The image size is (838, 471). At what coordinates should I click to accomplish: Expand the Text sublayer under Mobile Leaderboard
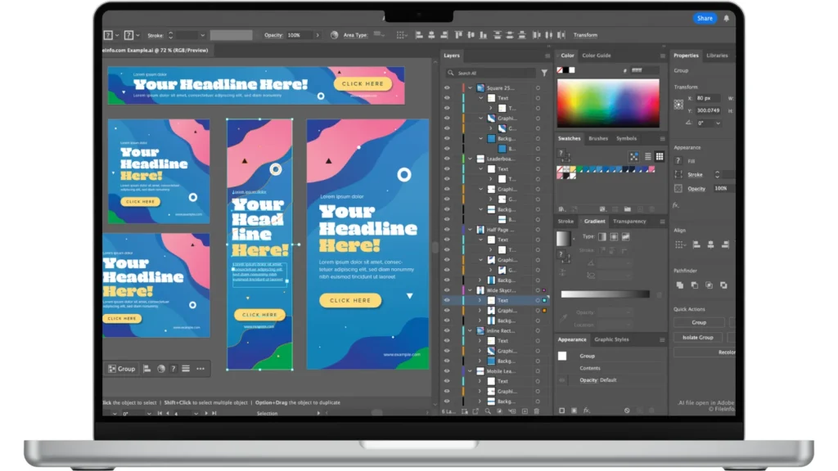[480, 381]
